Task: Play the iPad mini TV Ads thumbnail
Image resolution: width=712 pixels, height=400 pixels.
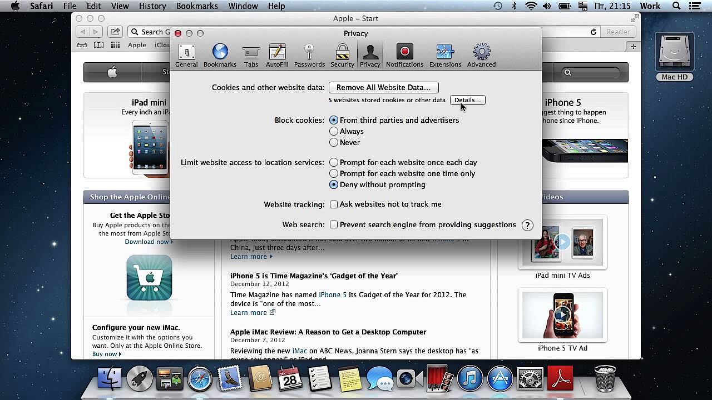Action: (562, 242)
